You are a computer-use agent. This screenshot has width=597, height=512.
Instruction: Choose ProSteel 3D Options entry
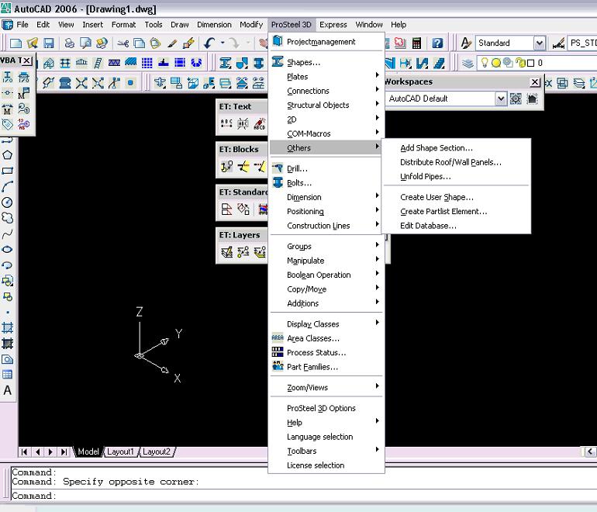point(326,408)
